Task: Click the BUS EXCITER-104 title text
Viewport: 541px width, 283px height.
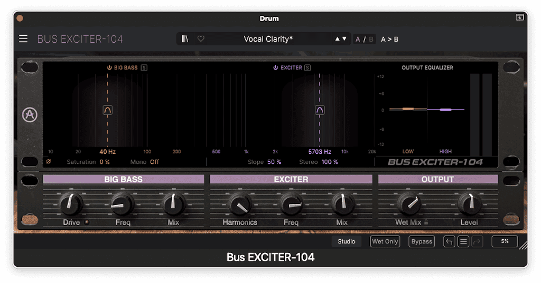Action: pos(80,39)
